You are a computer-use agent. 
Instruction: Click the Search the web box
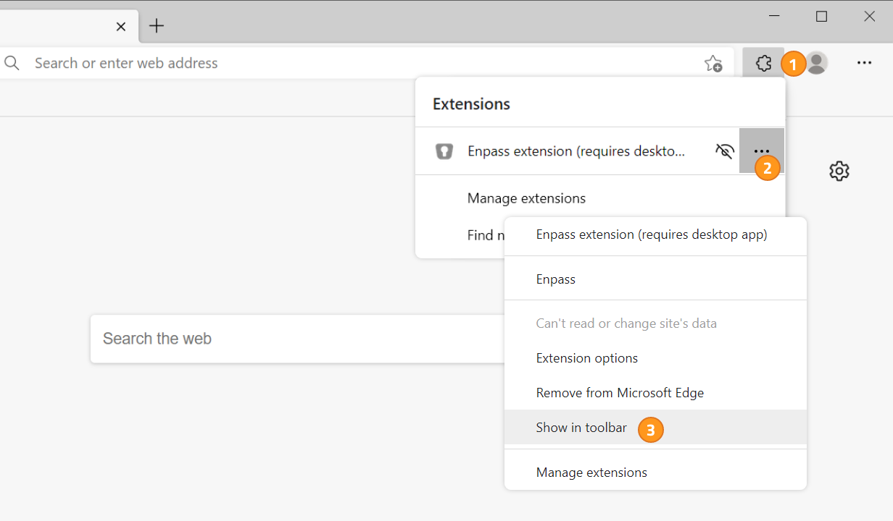[x=297, y=339]
